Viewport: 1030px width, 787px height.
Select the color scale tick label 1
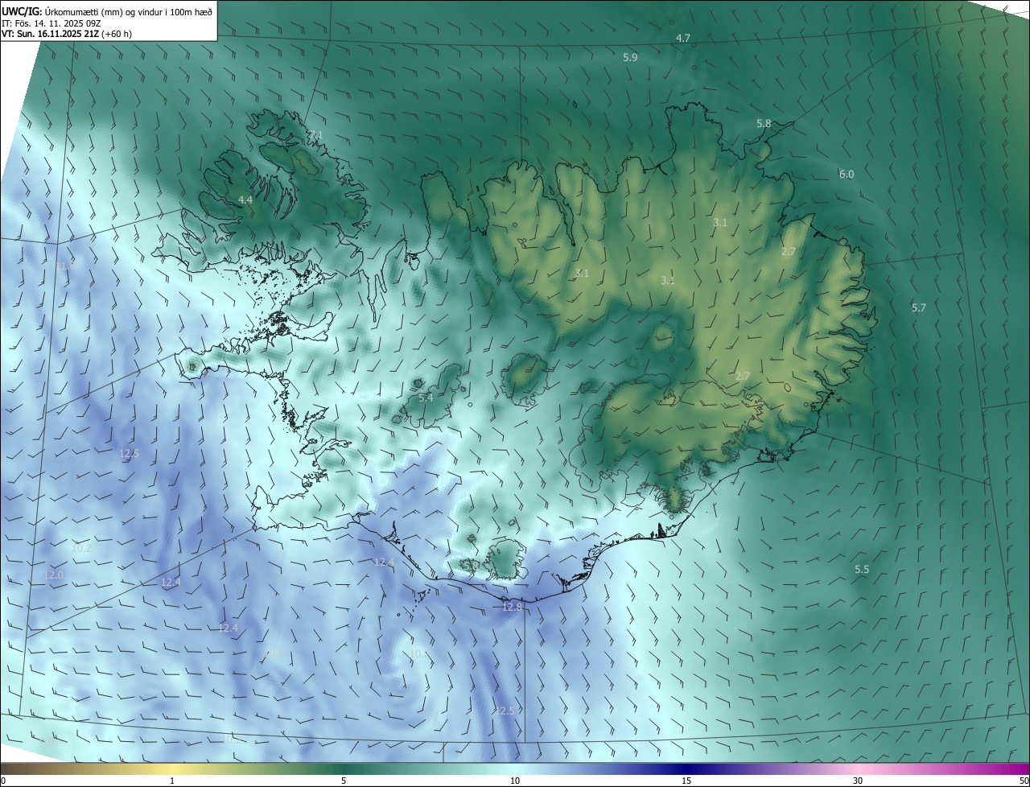(172, 780)
